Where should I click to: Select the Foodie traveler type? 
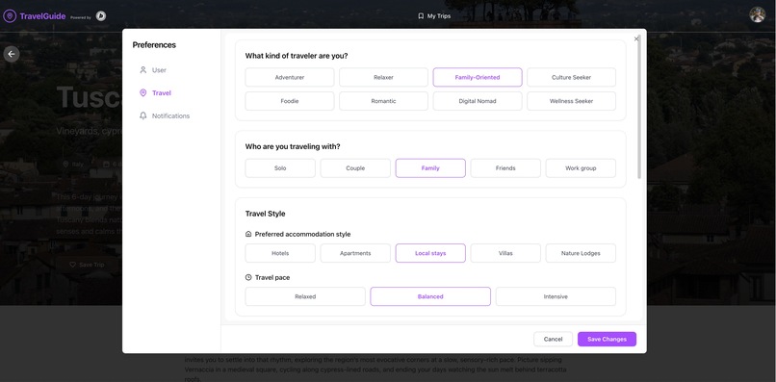point(290,101)
